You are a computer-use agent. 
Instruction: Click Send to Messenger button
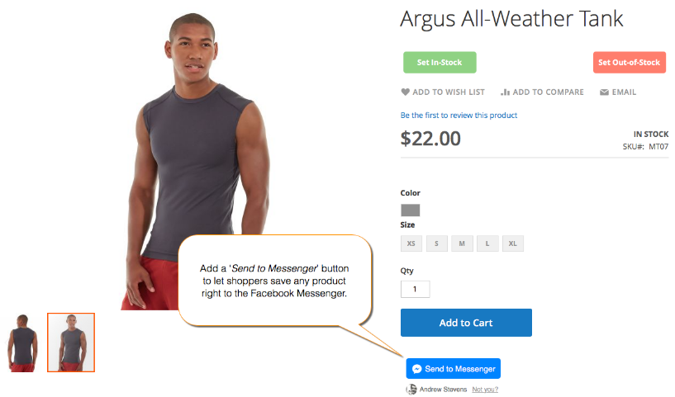(x=454, y=369)
